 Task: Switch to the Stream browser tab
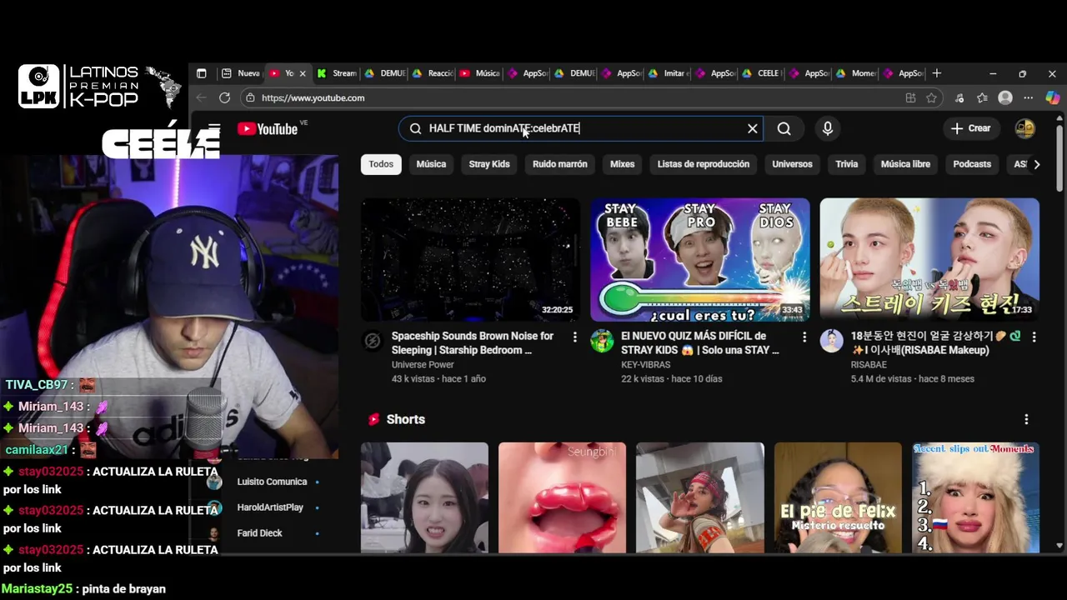tap(336, 73)
